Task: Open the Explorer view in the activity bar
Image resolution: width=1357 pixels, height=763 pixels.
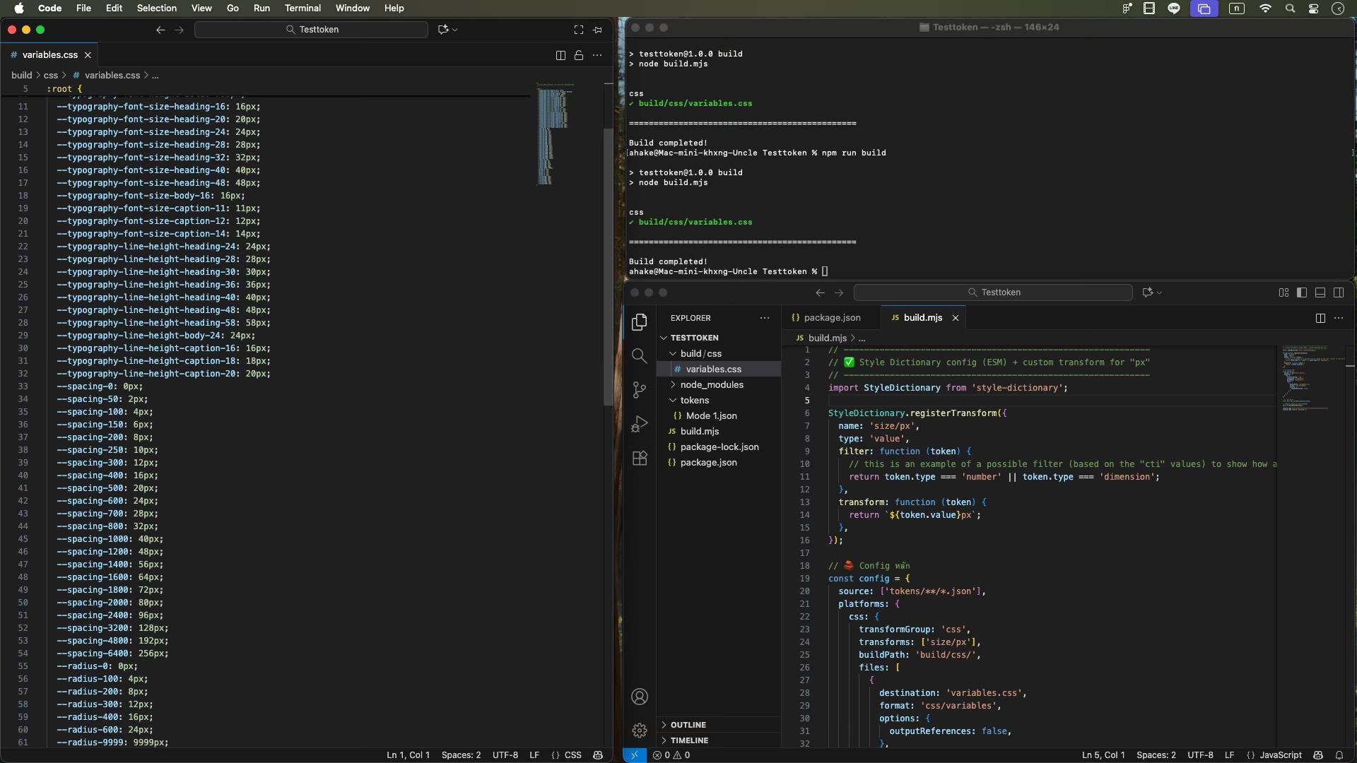Action: point(640,322)
